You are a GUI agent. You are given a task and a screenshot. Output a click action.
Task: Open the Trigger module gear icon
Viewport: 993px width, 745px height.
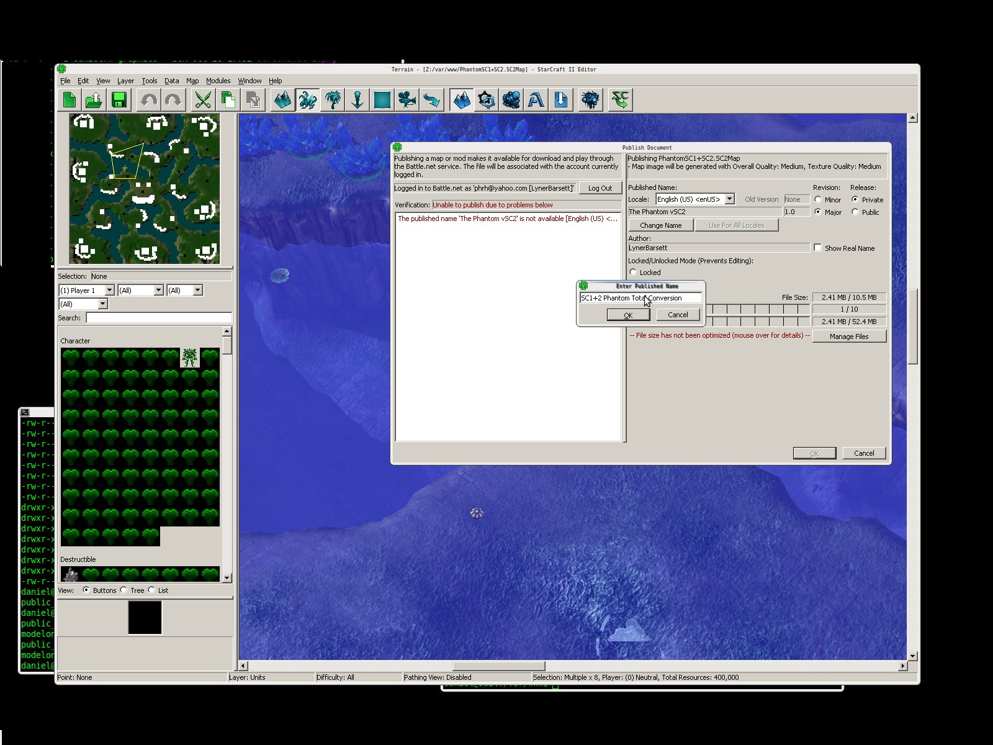(487, 100)
